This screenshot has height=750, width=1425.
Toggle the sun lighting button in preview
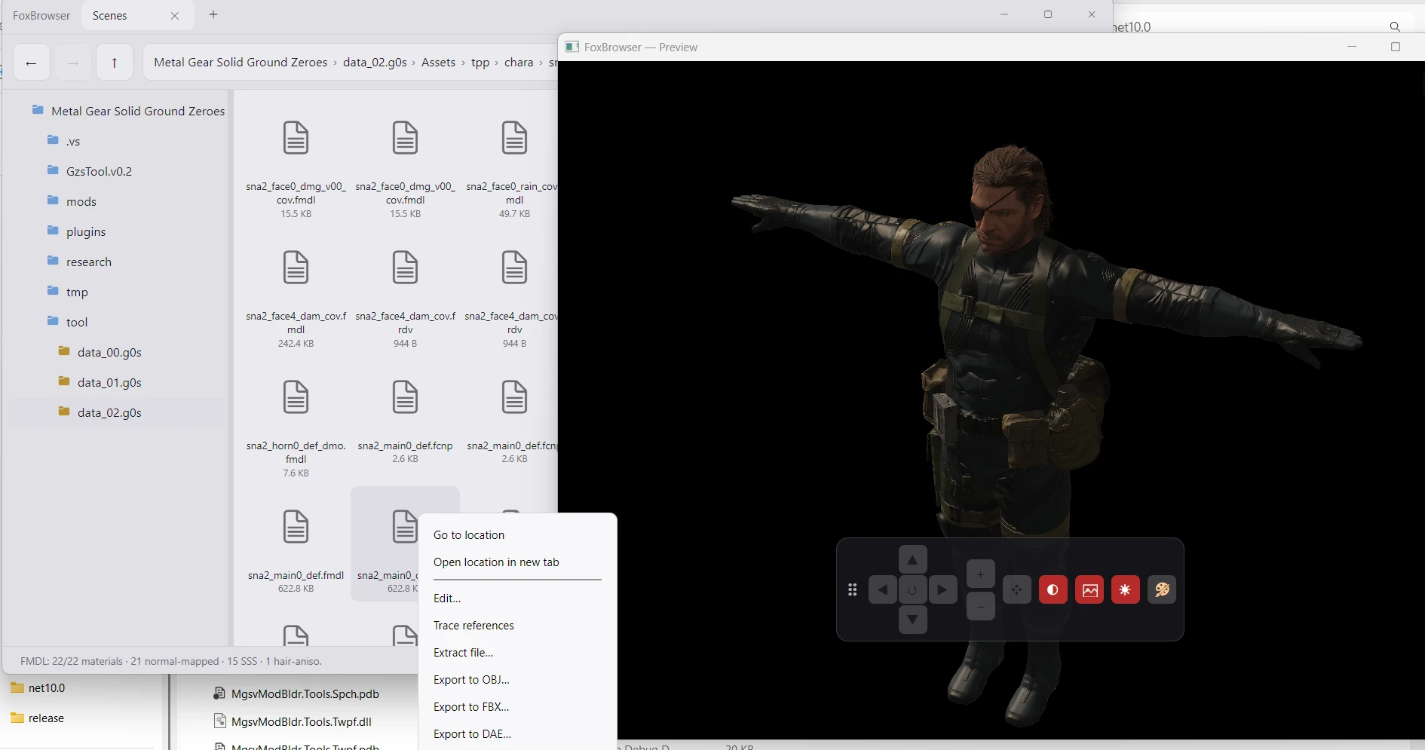coord(1126,589)
